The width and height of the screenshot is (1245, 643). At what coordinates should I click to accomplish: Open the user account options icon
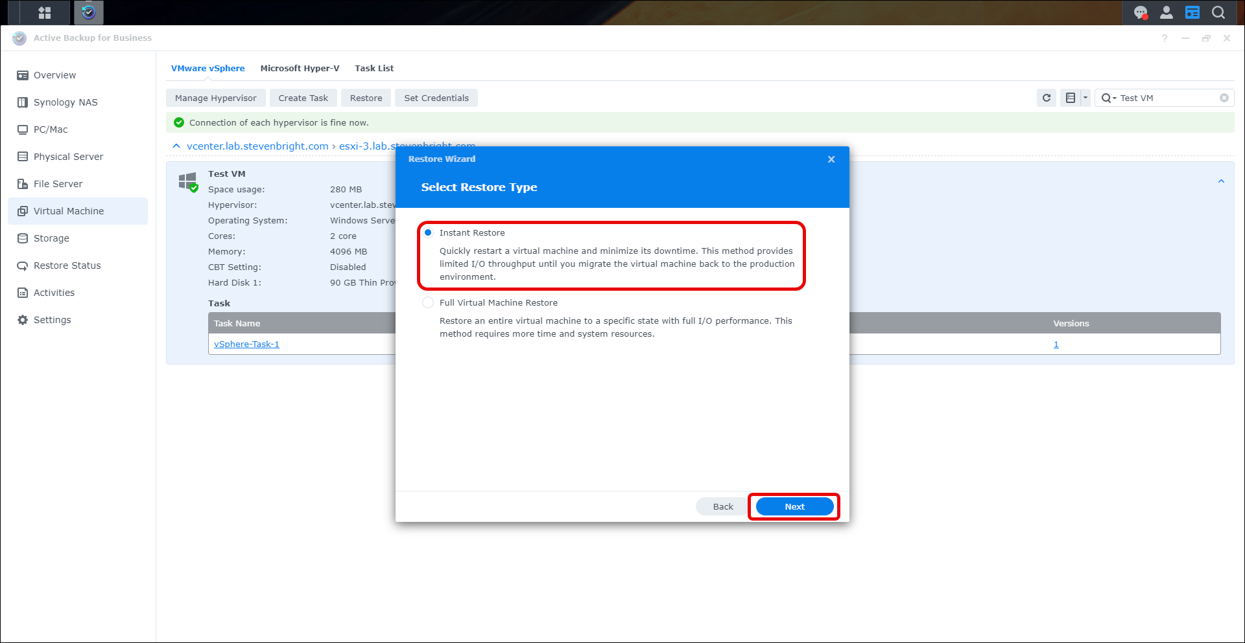(1167, 12)
